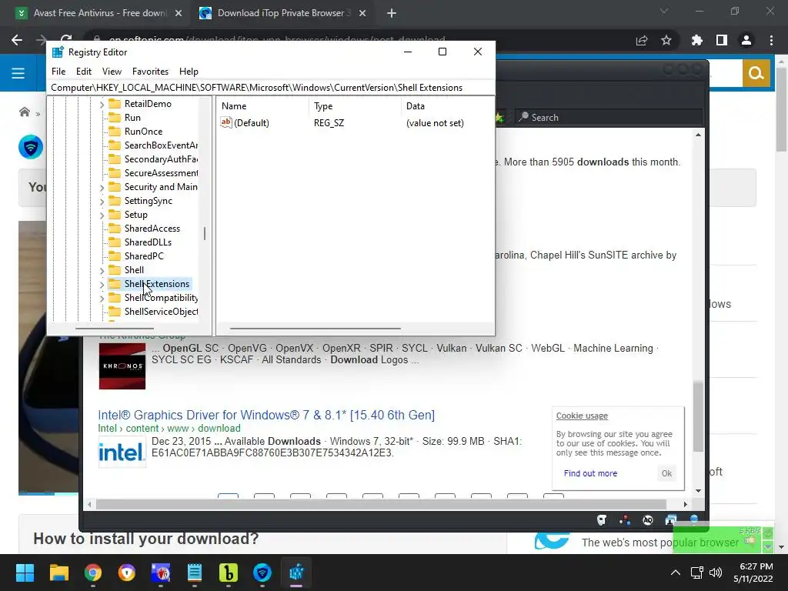Bookmark this page with the star icon
The width and height of the screenshot is (788, 591).
point(666,40)
